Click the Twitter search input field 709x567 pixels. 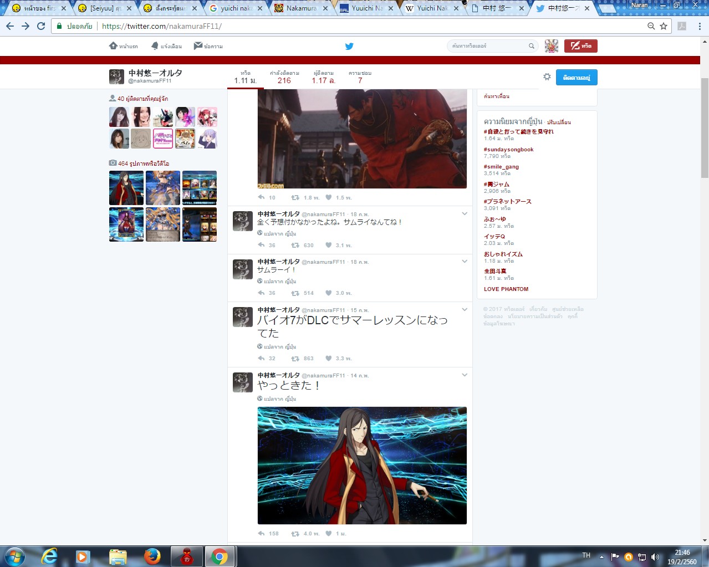pos(488,46)
